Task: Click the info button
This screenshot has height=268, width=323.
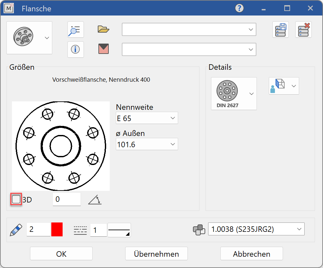Action: point(76,49)
